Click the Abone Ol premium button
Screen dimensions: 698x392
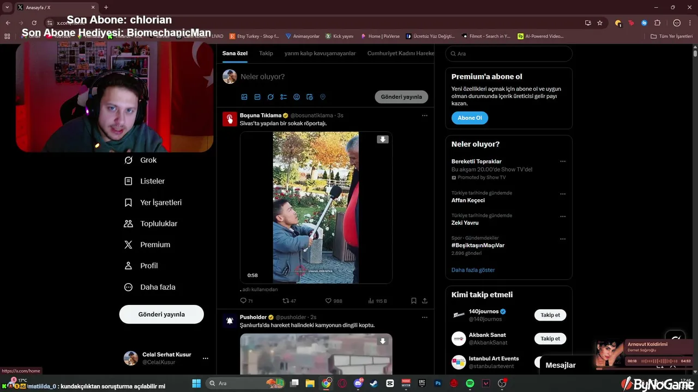click(470, 118)
